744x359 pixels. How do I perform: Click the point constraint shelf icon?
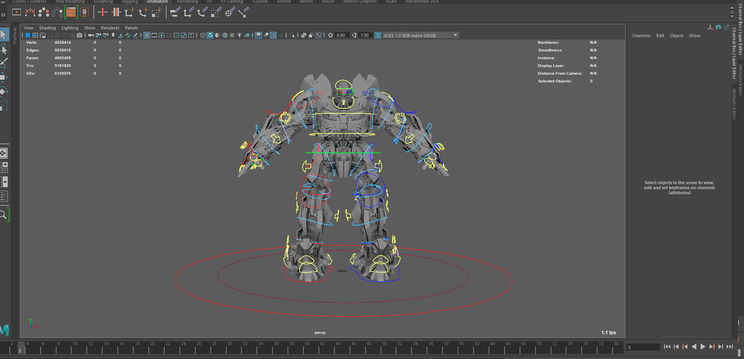click(188, 13)
